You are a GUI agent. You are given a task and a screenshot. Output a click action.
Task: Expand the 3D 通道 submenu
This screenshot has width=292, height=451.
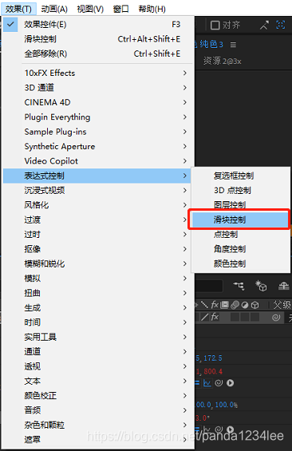(x=97, y=88)
